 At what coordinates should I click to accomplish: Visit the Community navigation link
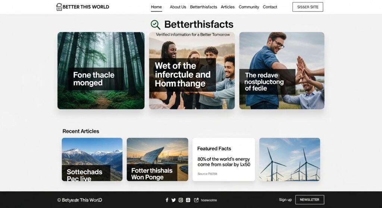click(249, 7)
